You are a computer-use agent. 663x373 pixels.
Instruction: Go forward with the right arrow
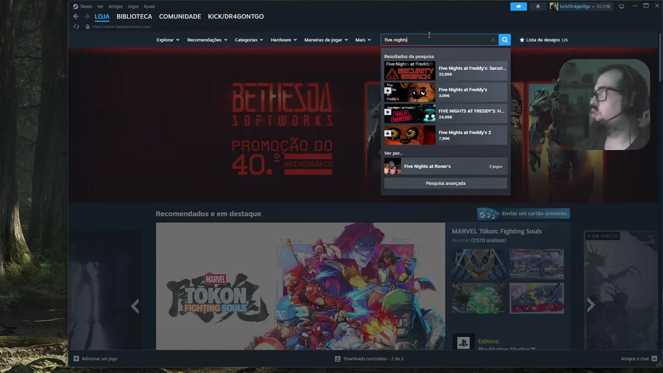coord(87,17)
